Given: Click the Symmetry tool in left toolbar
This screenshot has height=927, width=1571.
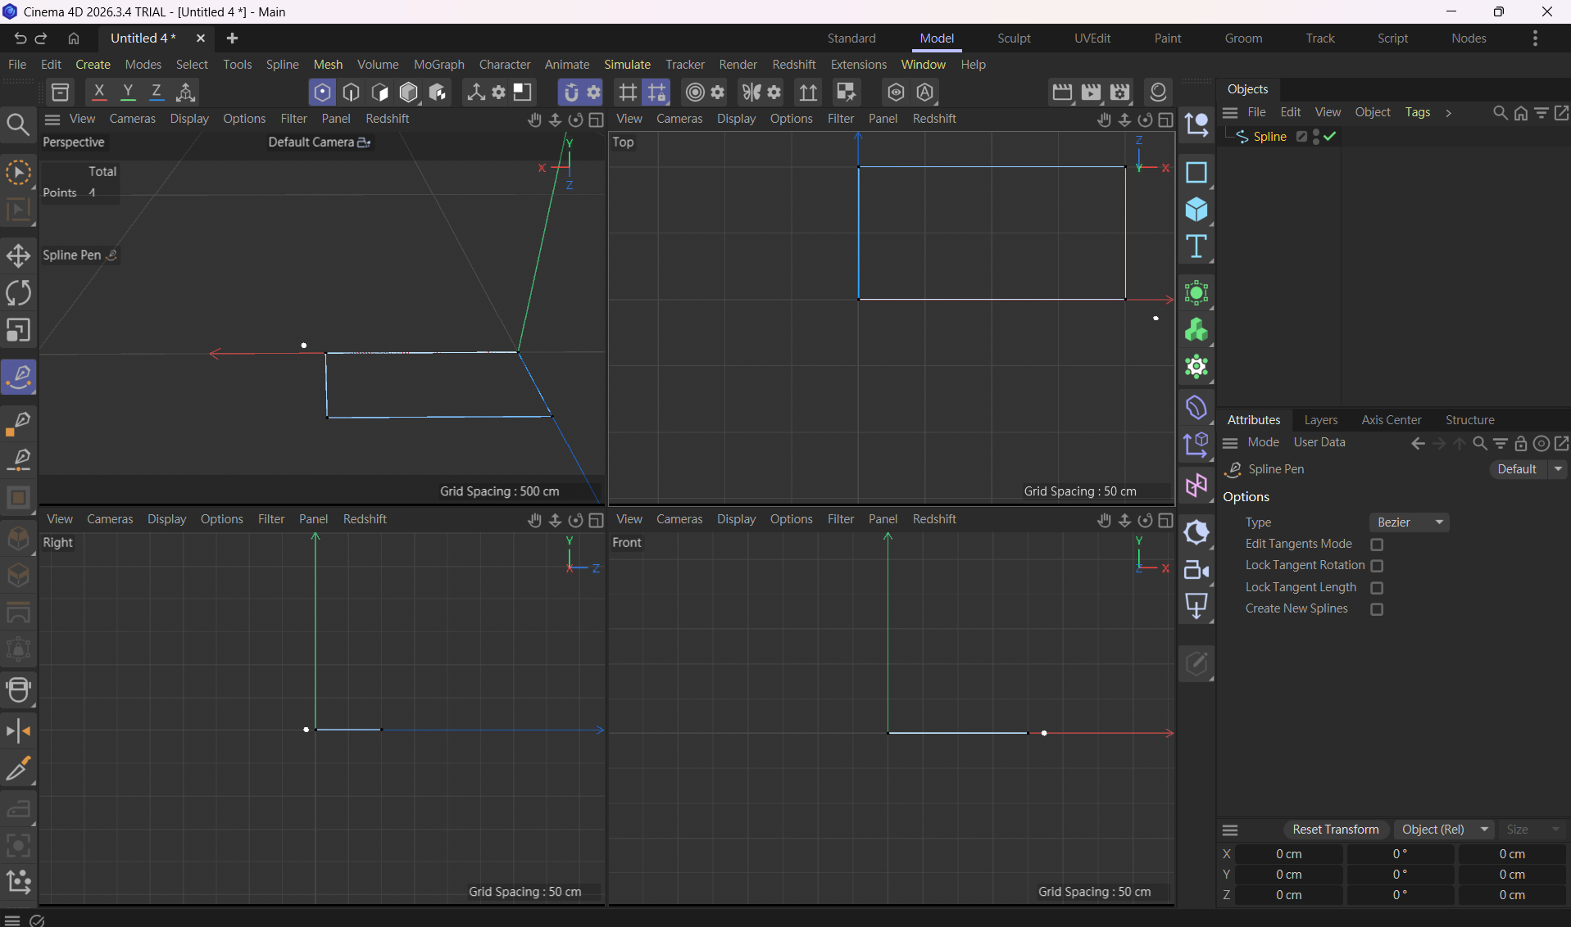Looking at the screenshot, I should tap(19, 731).
